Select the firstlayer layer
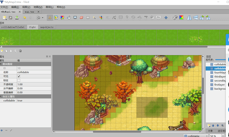 click(x=216, y=85)
